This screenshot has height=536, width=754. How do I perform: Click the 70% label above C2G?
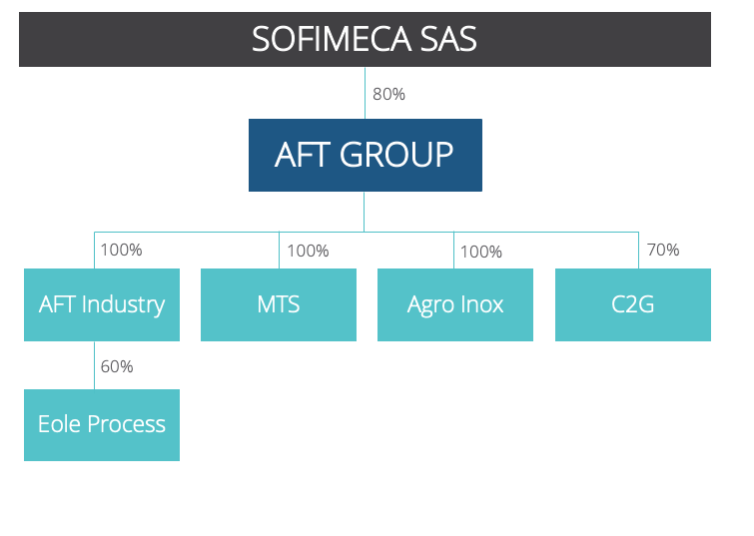[663, 250]
